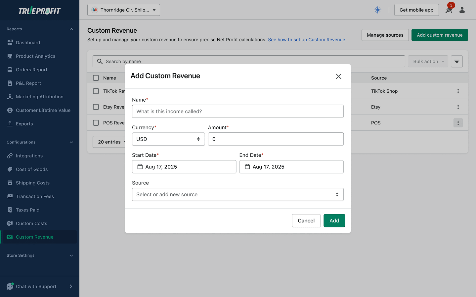This screenshot has width=476, height=297.
Task: Open the store selector dropdown
Action: (x=123, y=10)
